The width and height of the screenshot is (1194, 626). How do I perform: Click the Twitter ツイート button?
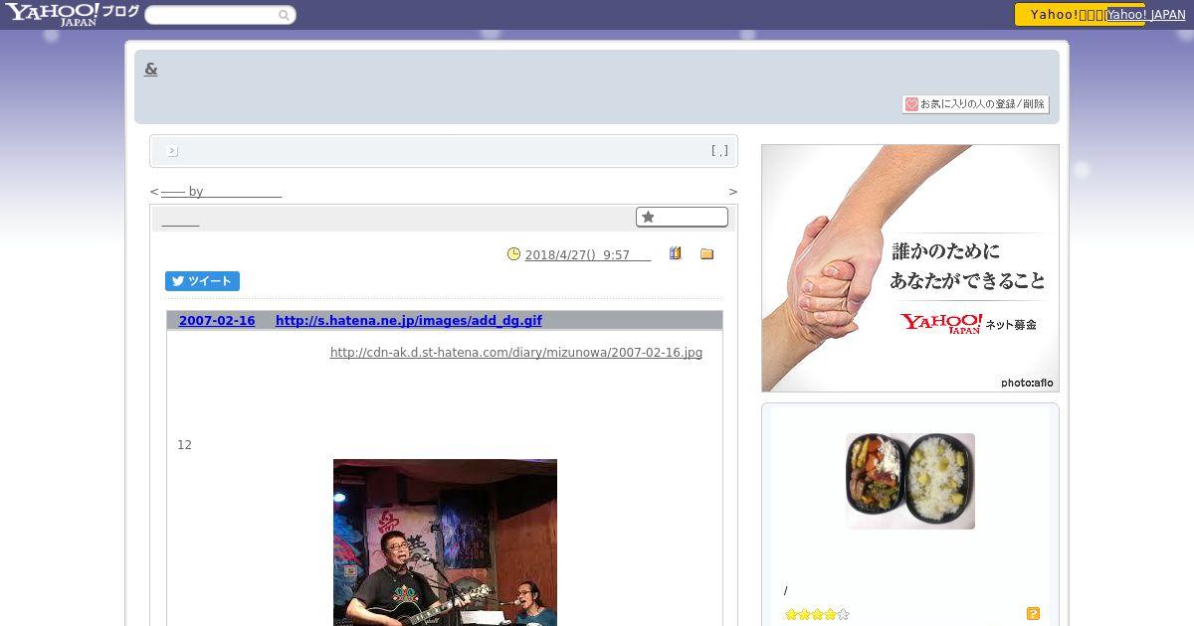pos(202,281)
